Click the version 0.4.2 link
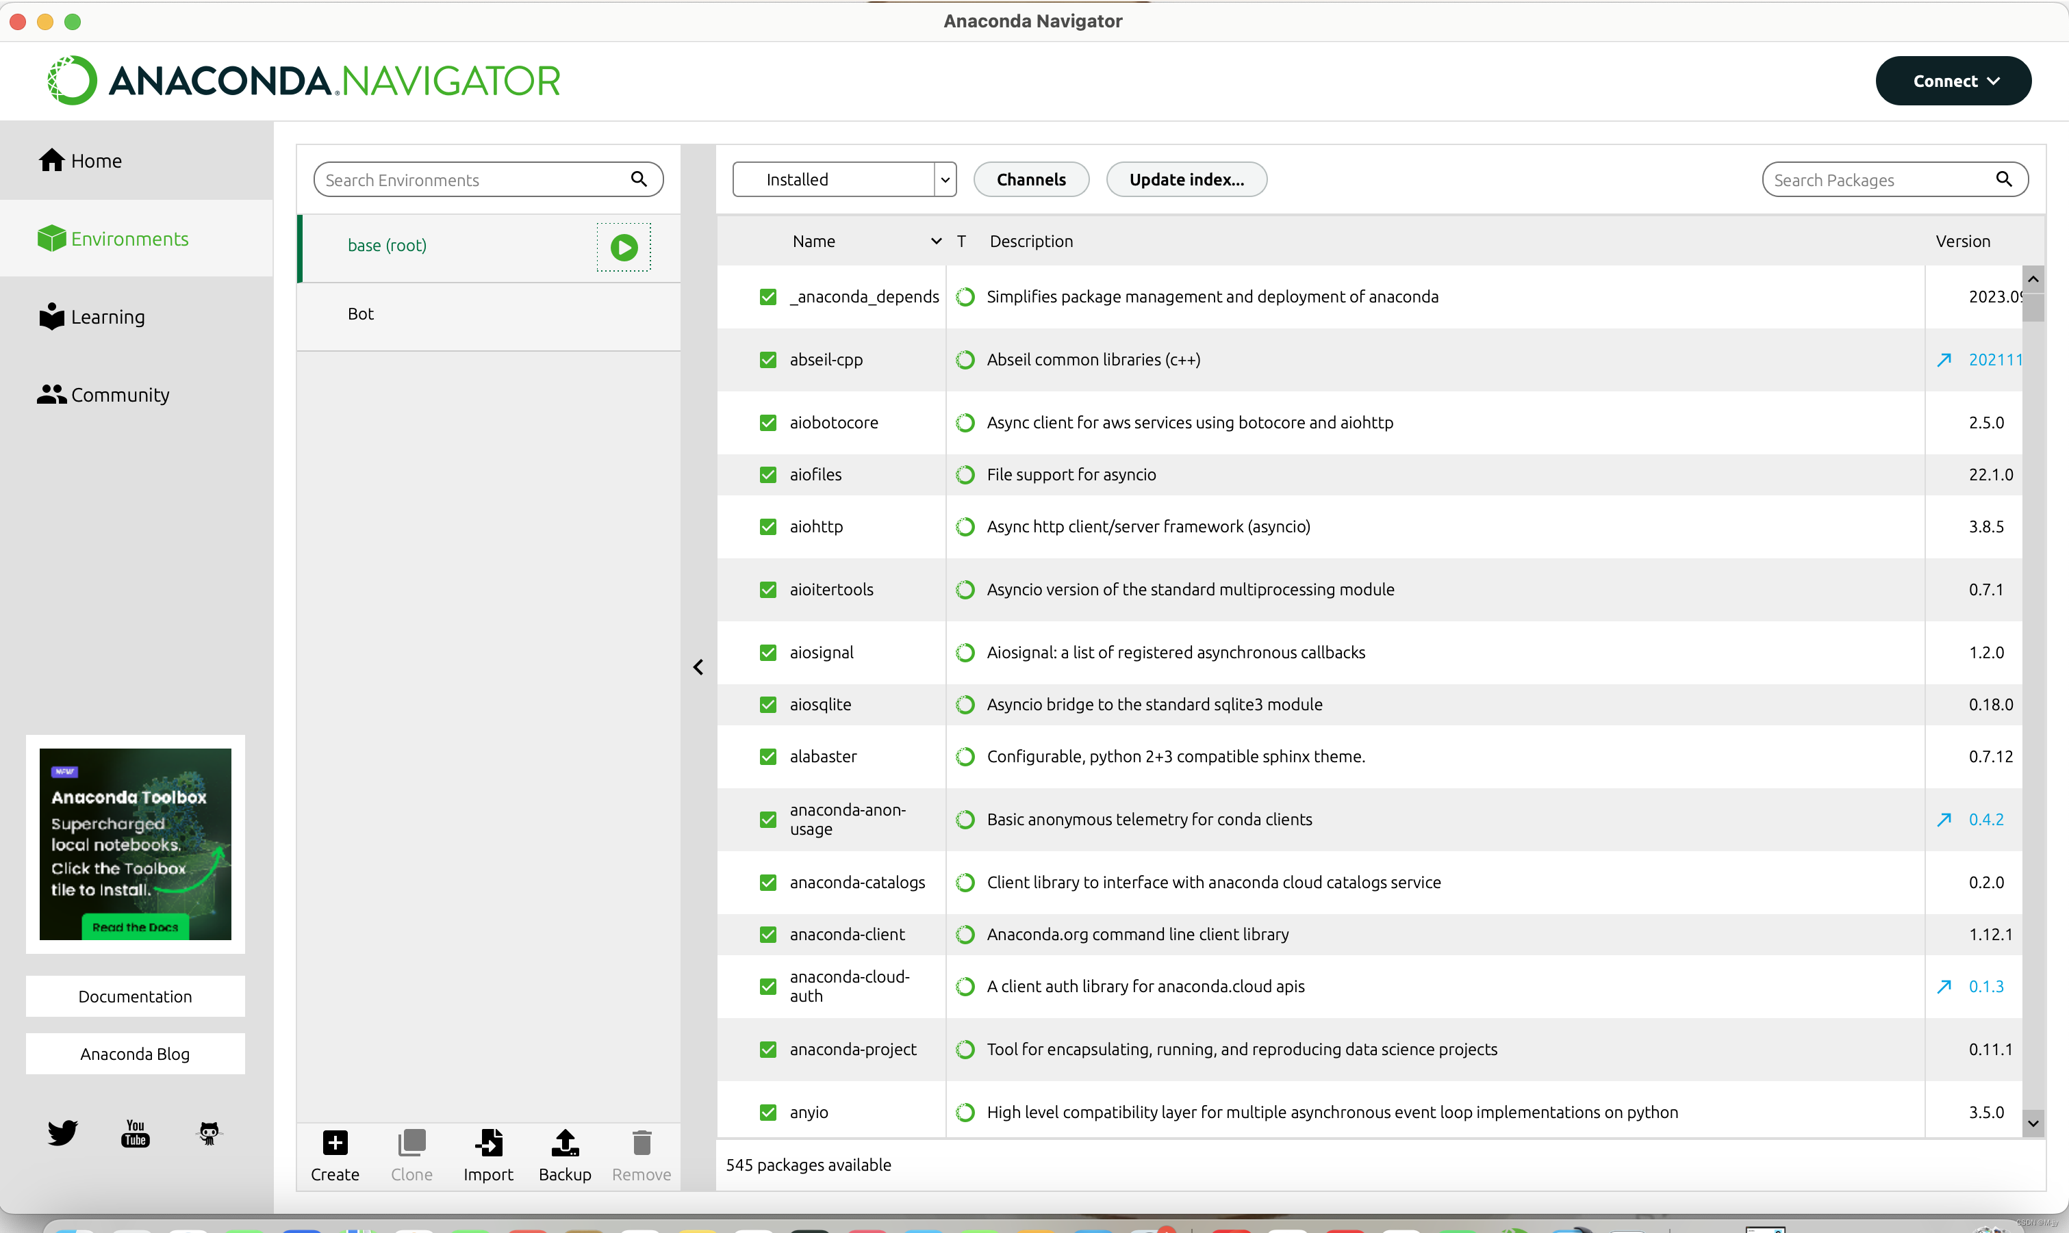Viewport: 2069px width, 1233px height. 1986,819
